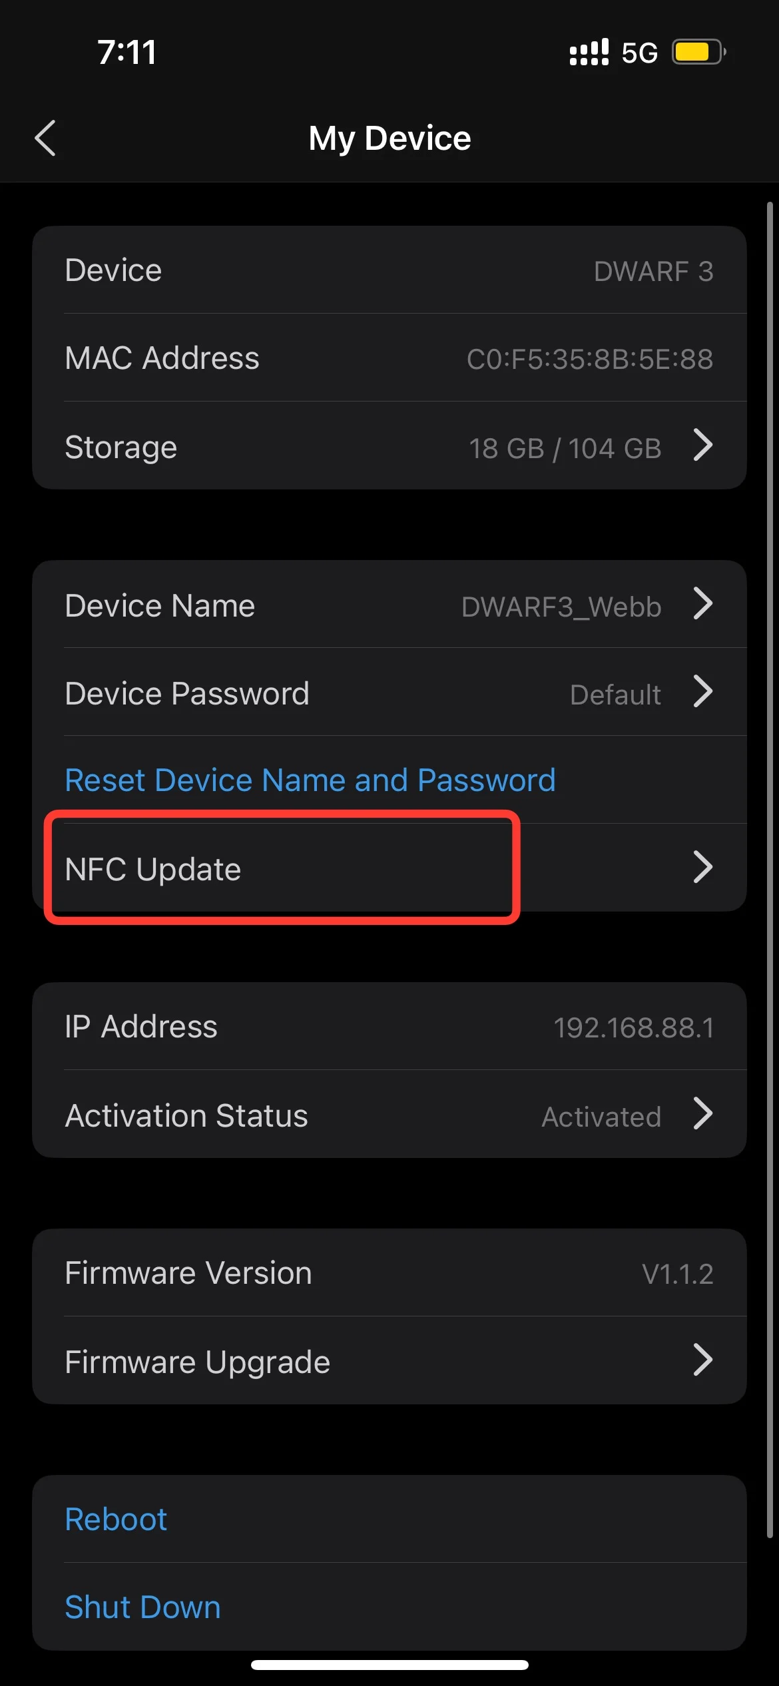779x1686 pixels.
Task: Select the Device Password label
Action: coord(187,693)
